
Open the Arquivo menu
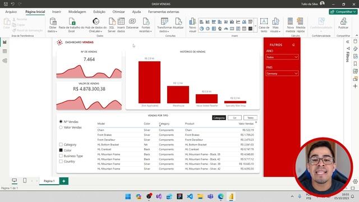coord(11,12)
